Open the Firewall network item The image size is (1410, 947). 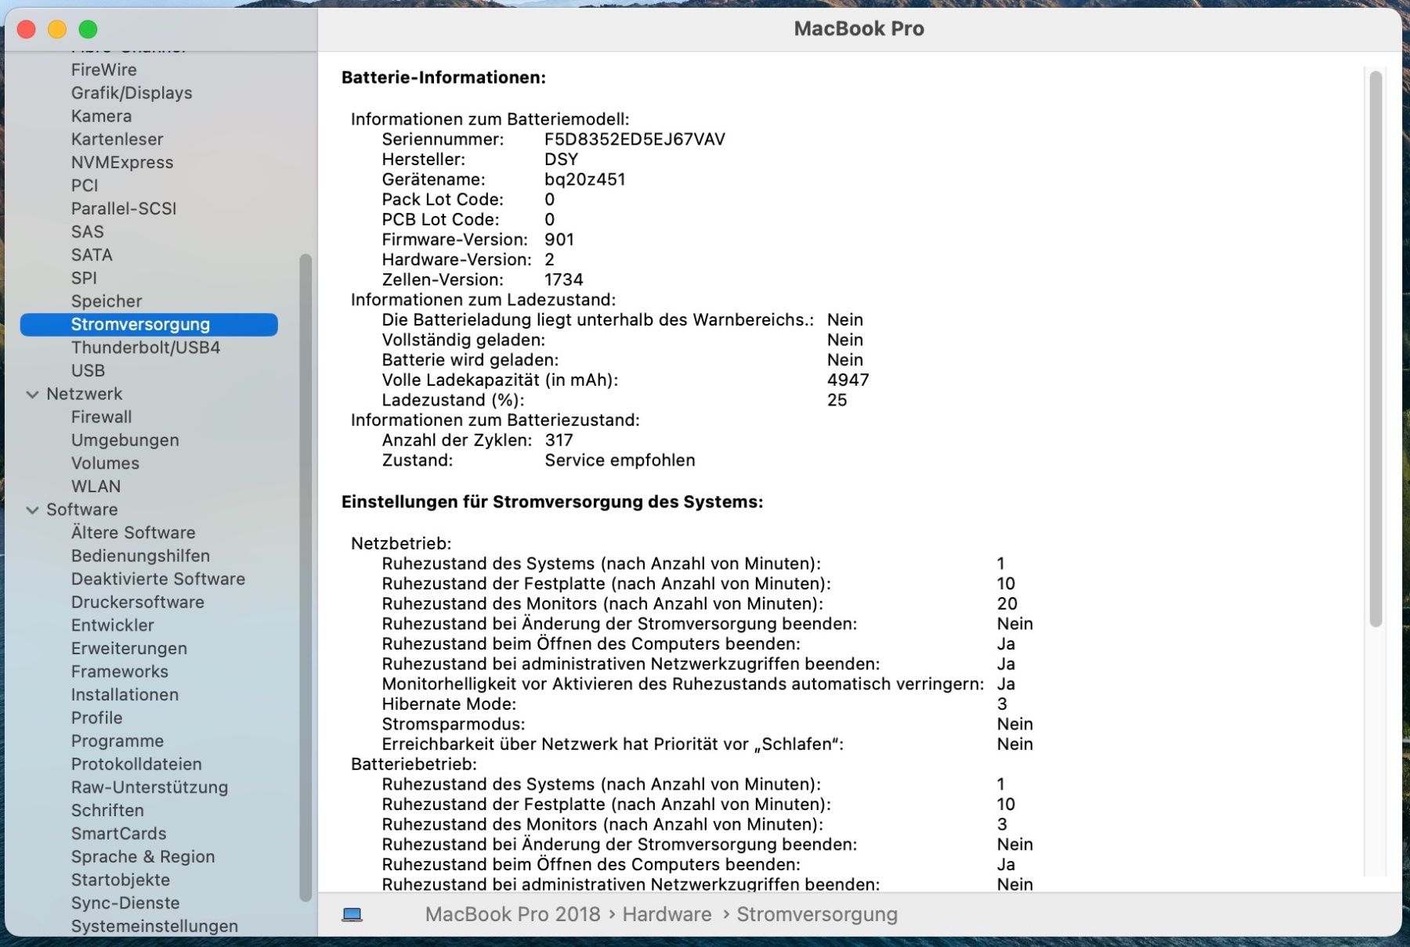point(101,417)
